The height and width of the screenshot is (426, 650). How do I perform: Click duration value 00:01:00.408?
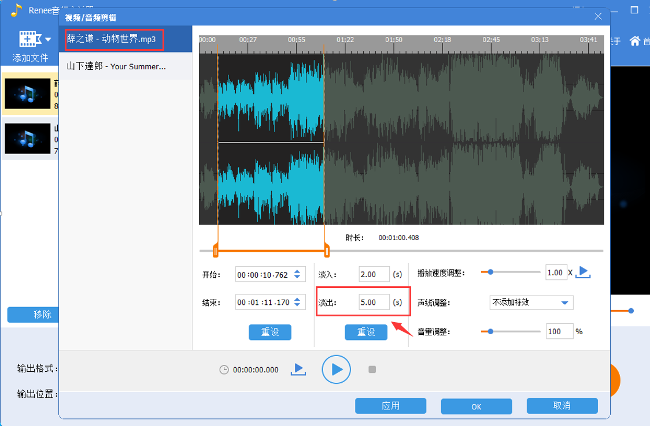pos(398,238)
